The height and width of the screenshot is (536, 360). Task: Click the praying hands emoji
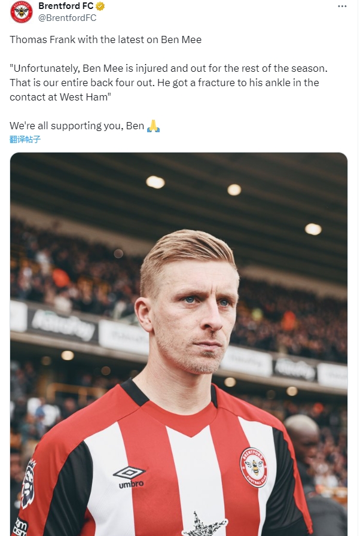(x=153, y=126)
